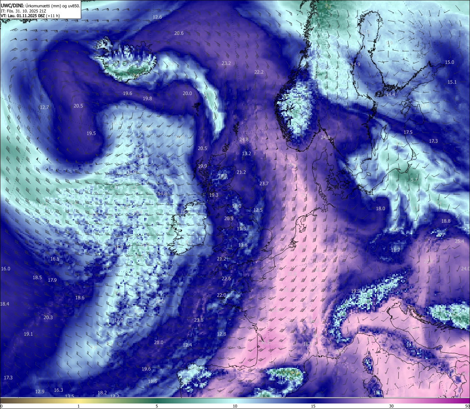Select the 12.7 value label
470x409 pixels.
44,107
